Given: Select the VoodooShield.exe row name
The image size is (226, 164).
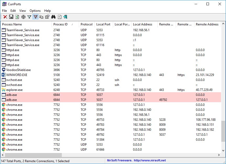Looking at the screenshot, I should [18, 70].
